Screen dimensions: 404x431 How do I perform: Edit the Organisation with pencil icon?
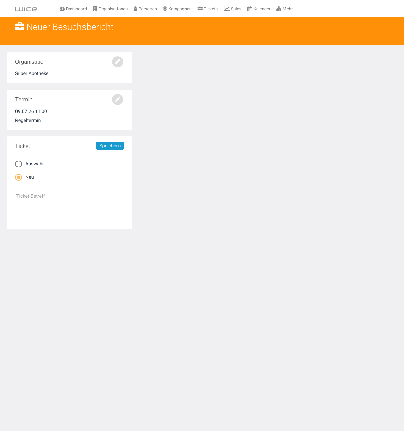[x=117, y=62]
